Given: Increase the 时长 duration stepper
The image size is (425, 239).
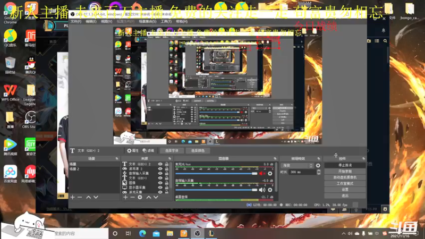Looking at the screenshot, I should coord(319,170).
